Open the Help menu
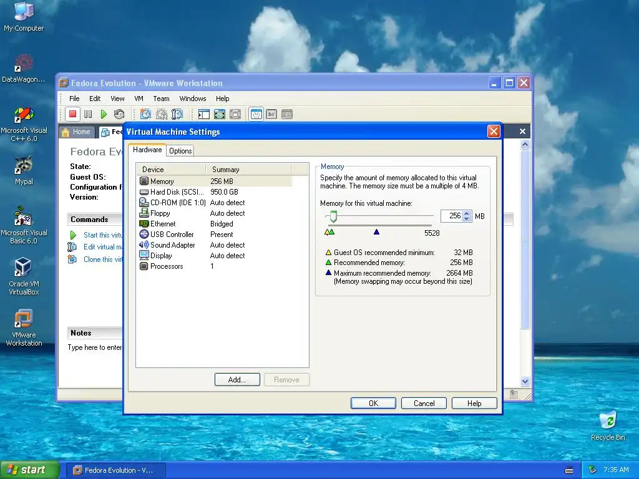Viewport: 639px width, 479px height. point(223,99)
